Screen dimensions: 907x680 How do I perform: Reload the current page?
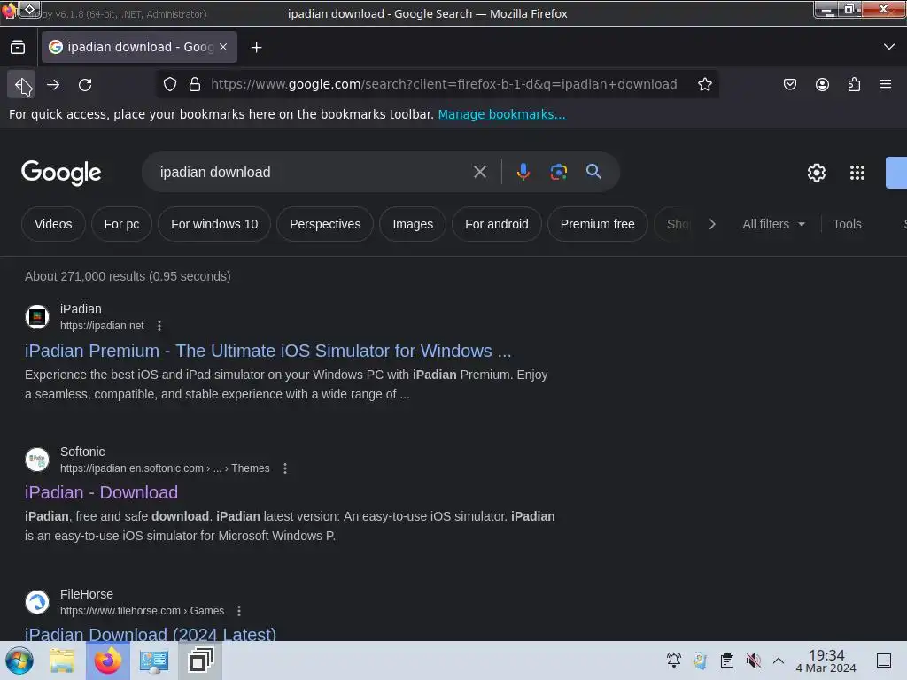pyautogui.click(x=85, y=84)
